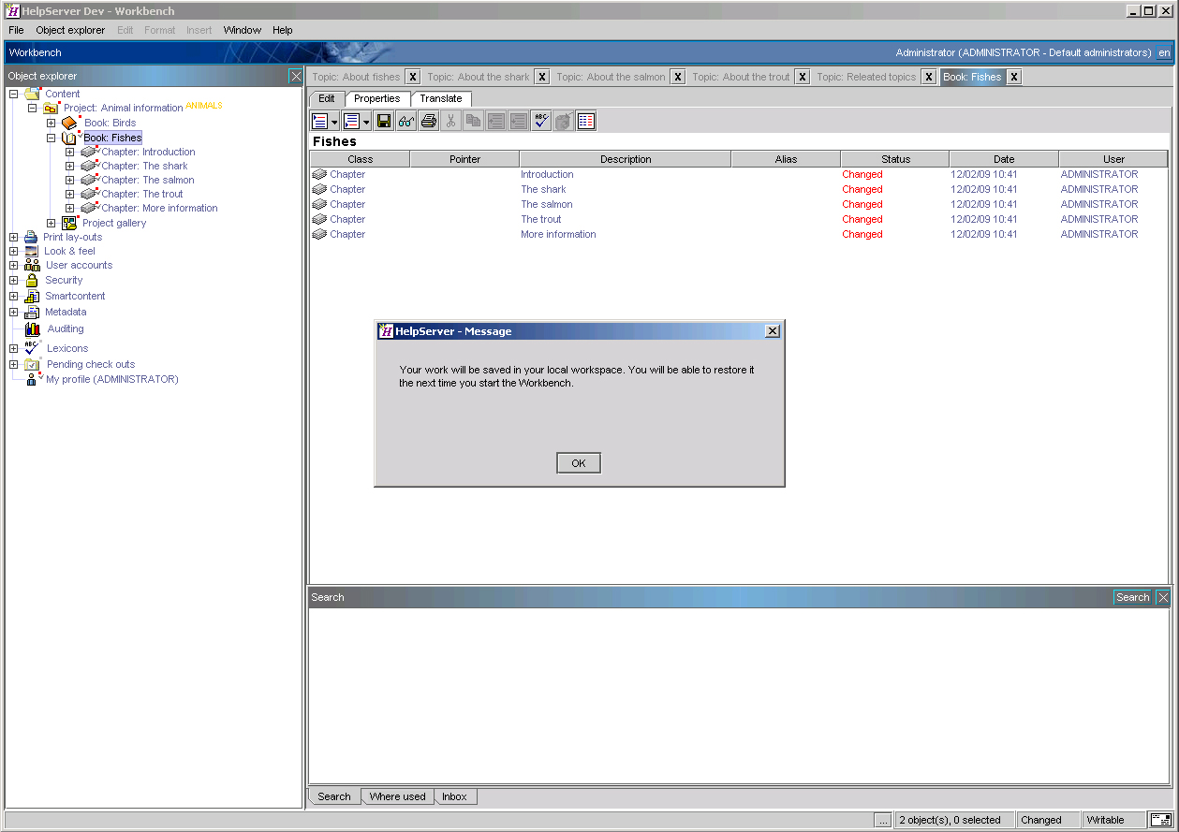The height and width of the screenshot is (832, 1179).
Task: Expand the Book: Birds node
Action: click(52, 123)
